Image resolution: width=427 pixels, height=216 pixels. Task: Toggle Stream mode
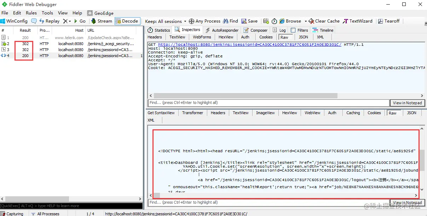pos(102,21)
